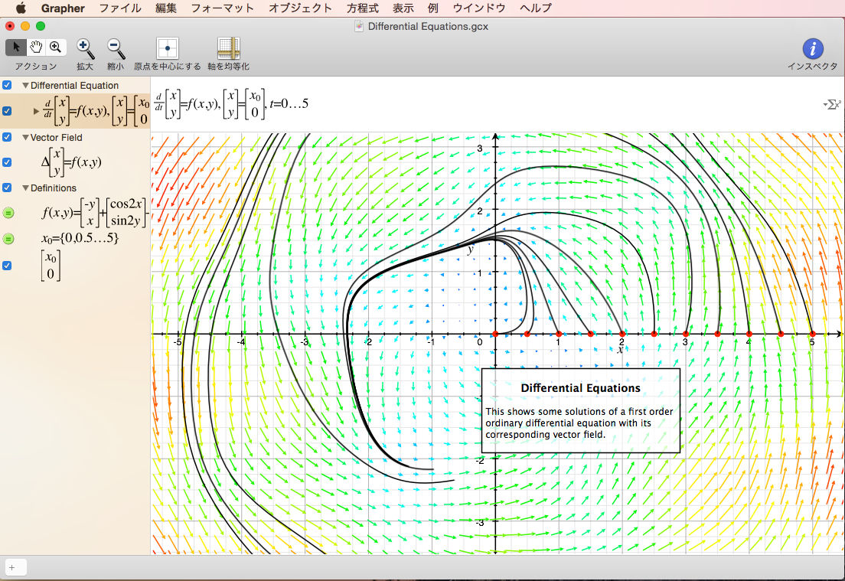Select the magnifier zoom action tool
This screenshot has width=845, height=581.
55,47
